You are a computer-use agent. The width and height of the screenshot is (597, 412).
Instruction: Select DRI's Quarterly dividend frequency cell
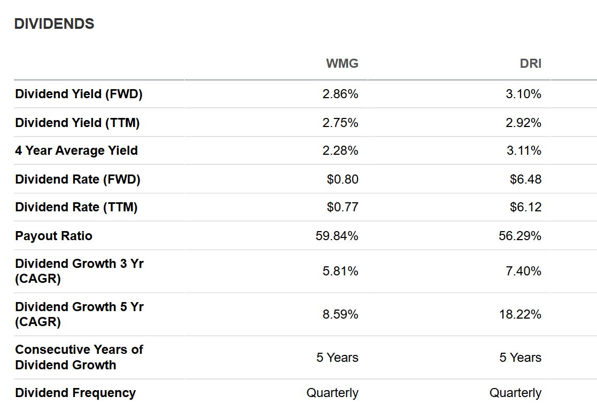coord(515,393)
